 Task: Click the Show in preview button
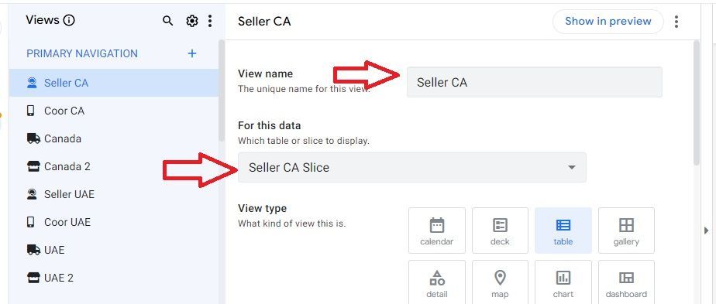pyautogui.click(x=608, y=22)
